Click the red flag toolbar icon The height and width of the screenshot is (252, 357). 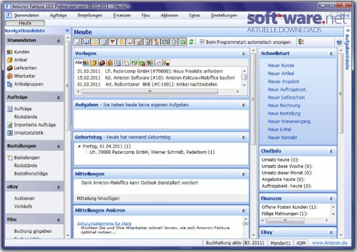tap(113, 42)
